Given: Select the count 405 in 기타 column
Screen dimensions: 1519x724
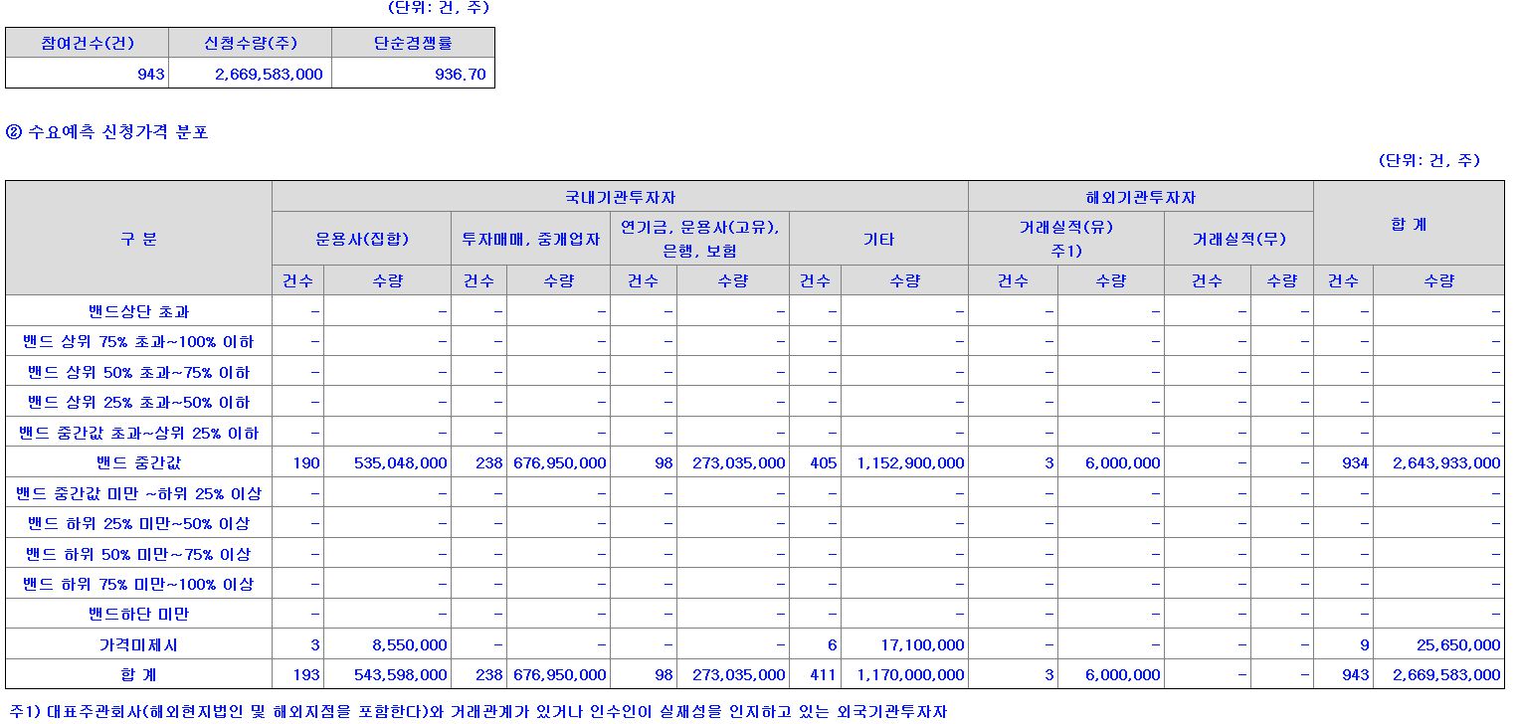Looking at the screenshot, I should pyautogui.click(x=825, y=463).
